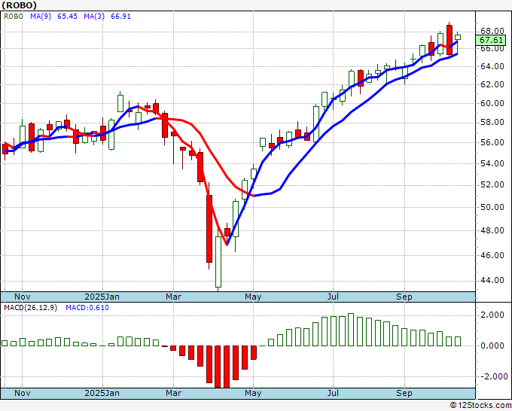Image resolution: width=512 pixels, height=411 pixels.
Task: Click the 58.00 price axis label
Action: pyautogui.click(x=492, y=123)
